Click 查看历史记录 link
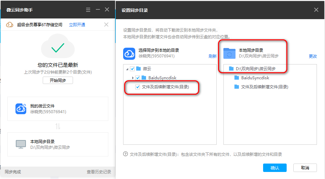The width and height of the screenshot is (325, 179). click(99, 172)
